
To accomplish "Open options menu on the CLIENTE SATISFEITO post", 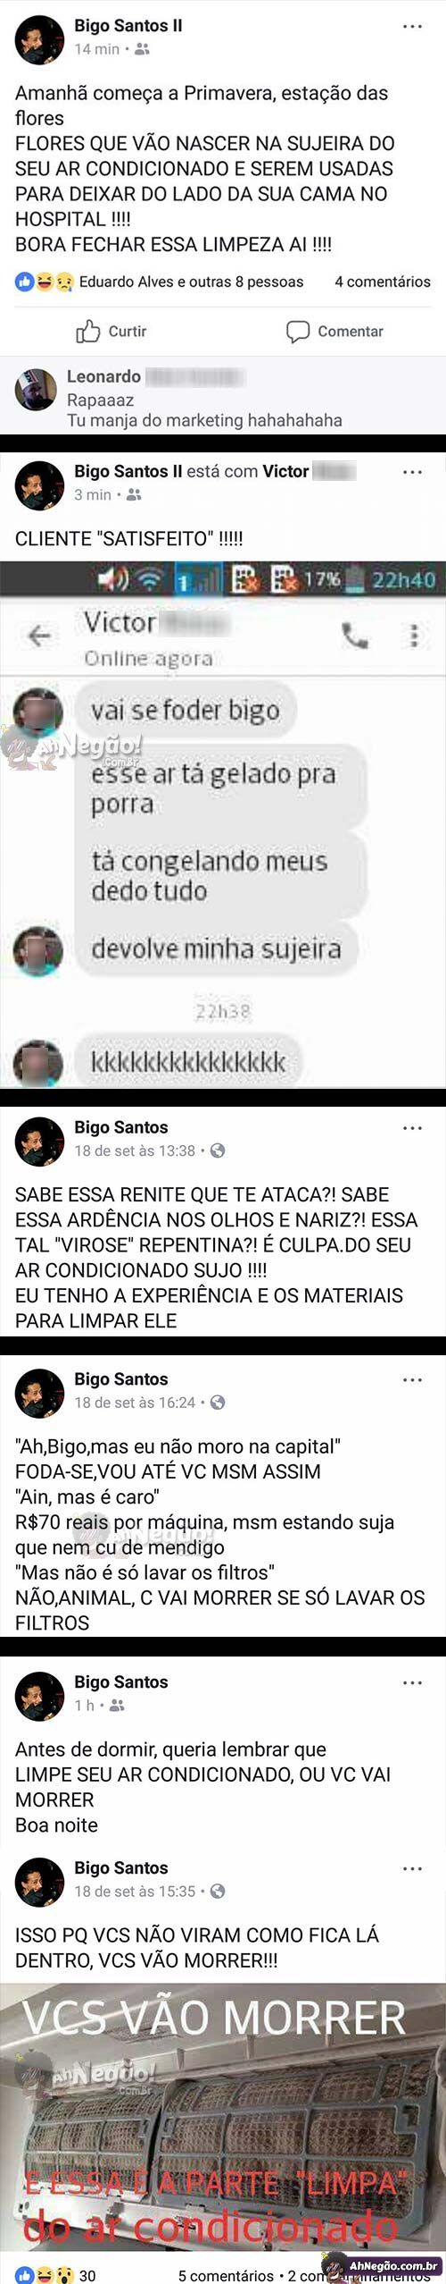I will [412, 472].
